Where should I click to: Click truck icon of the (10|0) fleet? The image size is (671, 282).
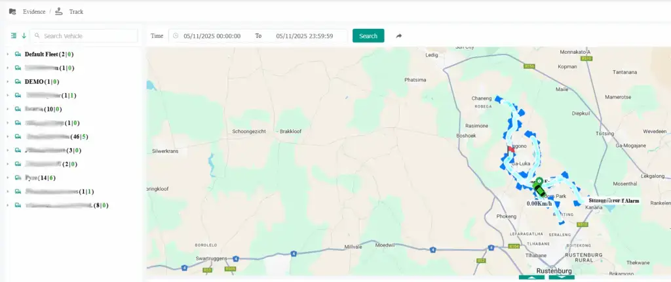[18, 110]
